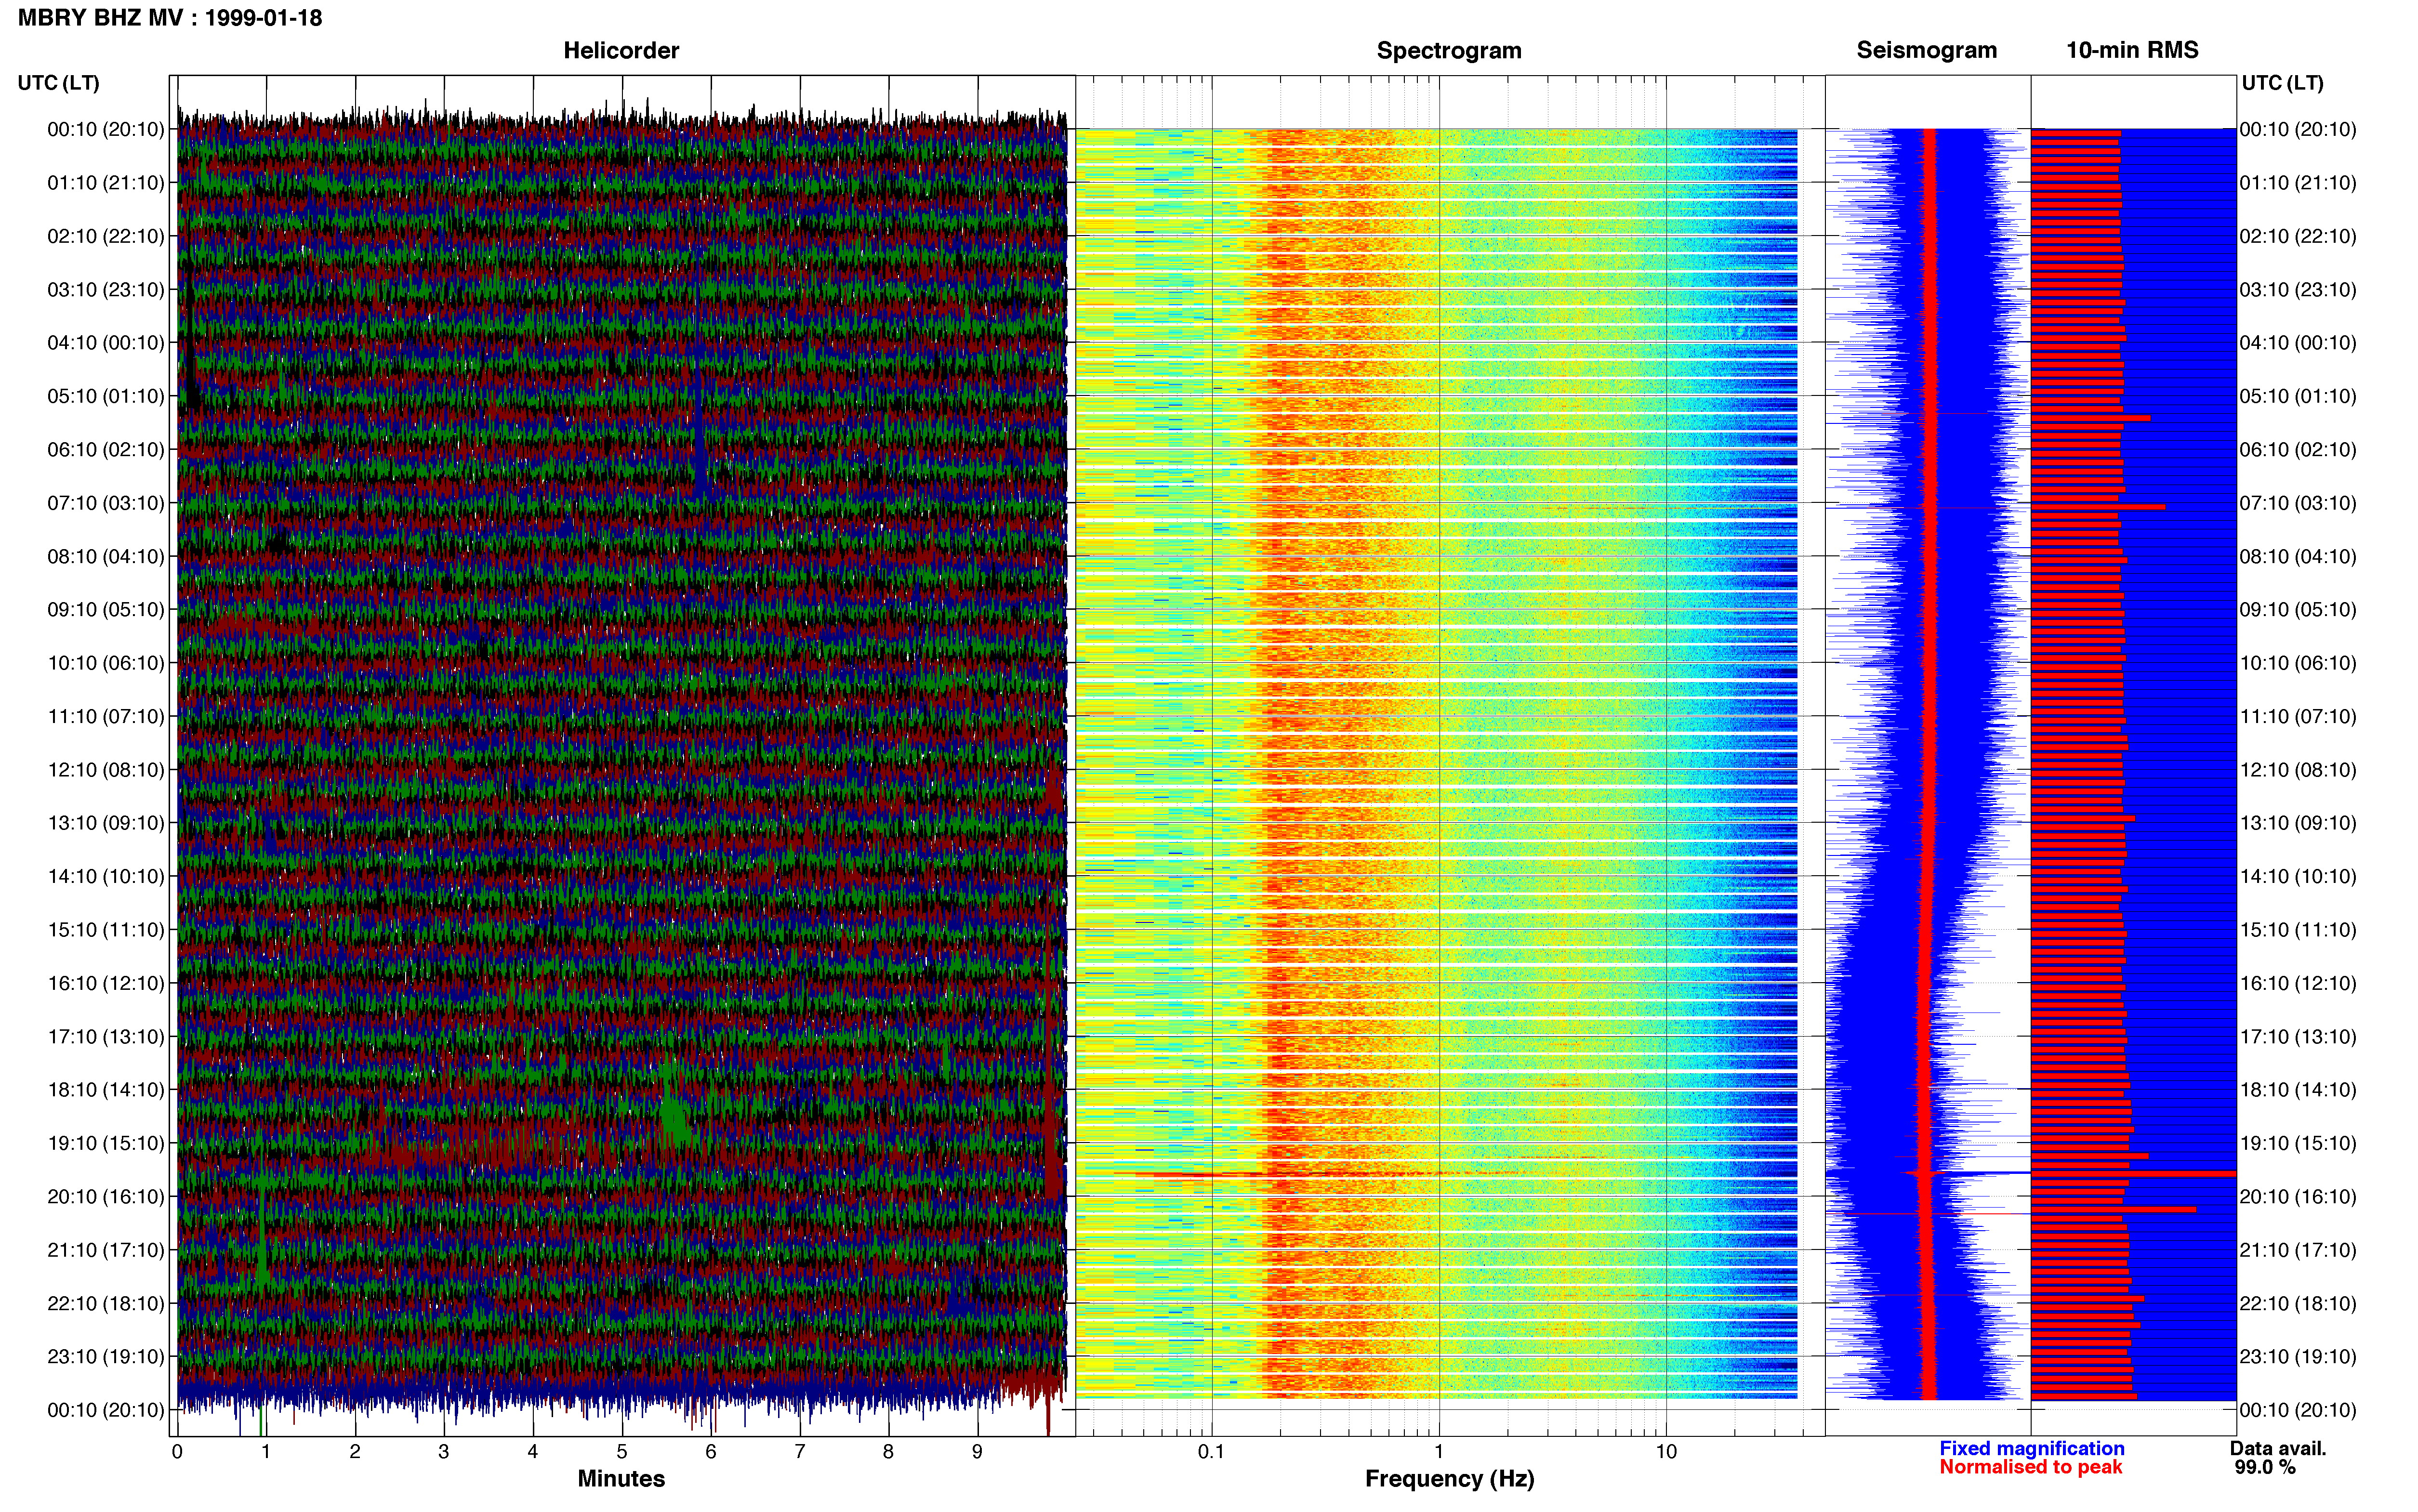Viewport: 2418px width, 1512px height.
Task: Click '03:10 (23:10)' on helicorder left axis
Action: [x=106, y=289]
